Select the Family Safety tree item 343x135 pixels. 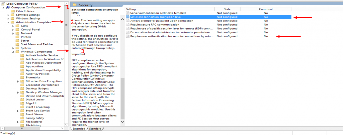[x=35, y=118]
